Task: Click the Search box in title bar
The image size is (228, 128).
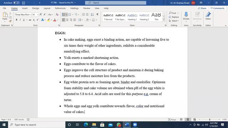Action: tap(115, 3)
